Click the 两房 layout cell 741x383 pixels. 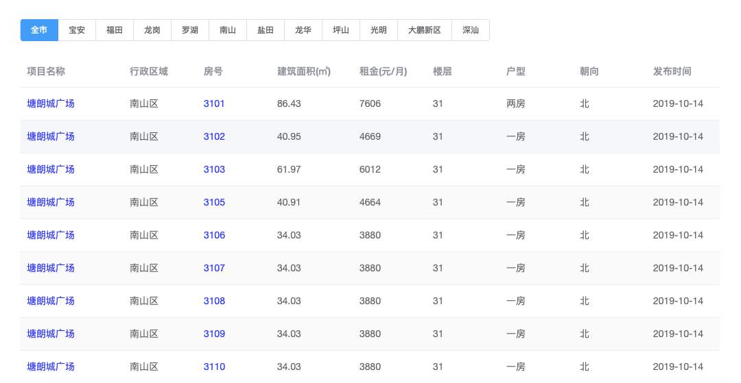[x=515, y=103]
